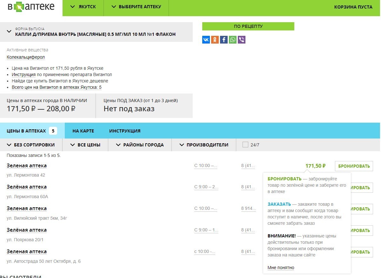Click the Показаны записи 1-5 из 5 text
The height and width of the screenshot is (278, 381).
pyautogui.click(x=34, y=155)
